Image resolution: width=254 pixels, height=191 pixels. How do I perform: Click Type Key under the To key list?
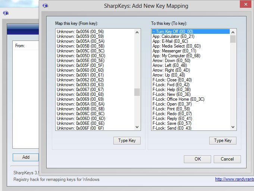(223, 140)
